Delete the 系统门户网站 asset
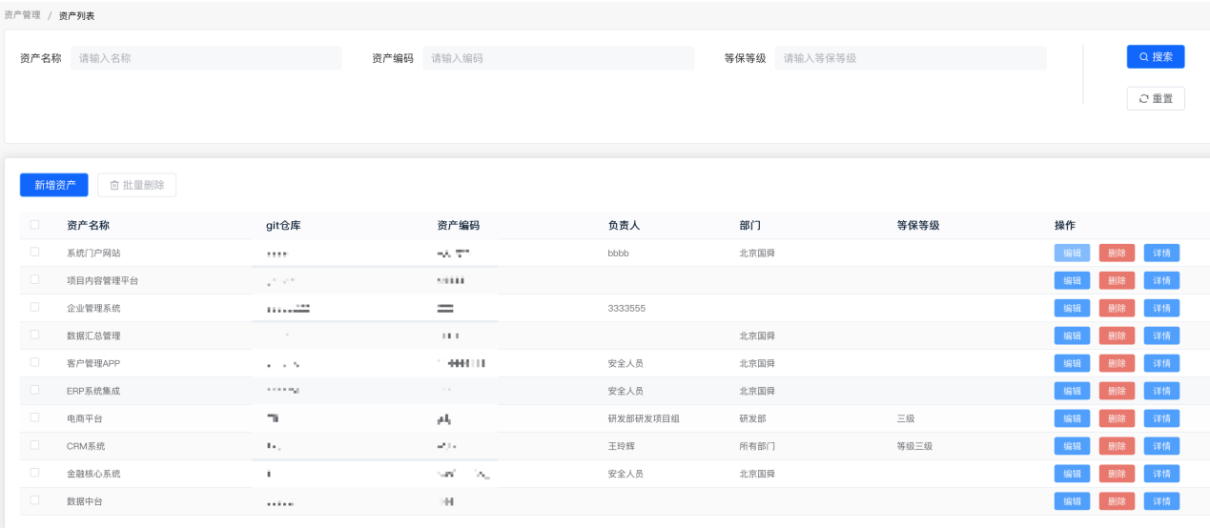1210x528 pixels. coord(1117,253)
